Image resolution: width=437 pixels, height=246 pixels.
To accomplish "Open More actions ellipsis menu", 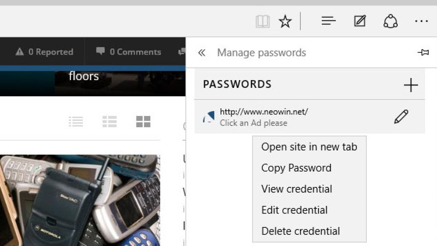I will 421,22.
